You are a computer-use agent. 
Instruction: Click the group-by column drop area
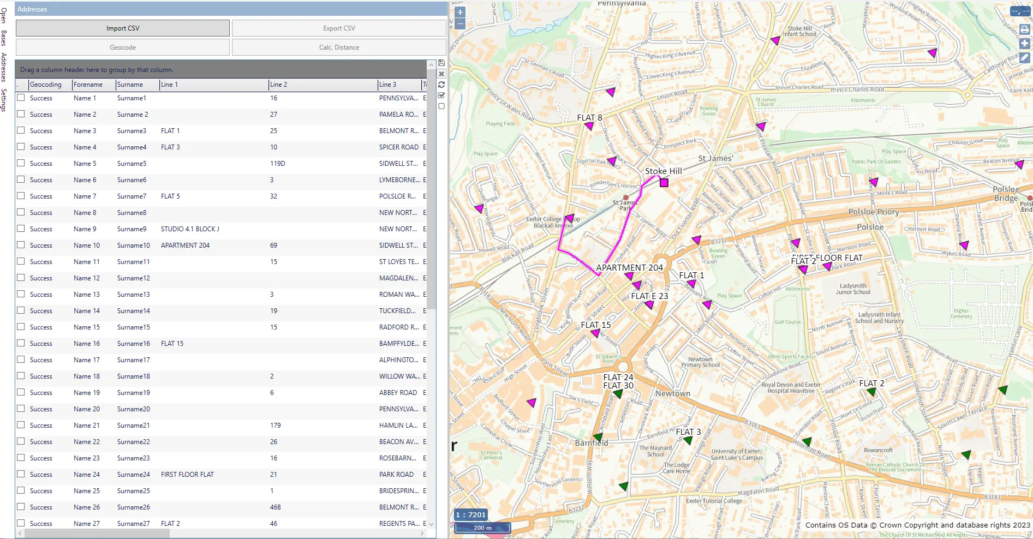pyautogui.click(x=221, y=69)
